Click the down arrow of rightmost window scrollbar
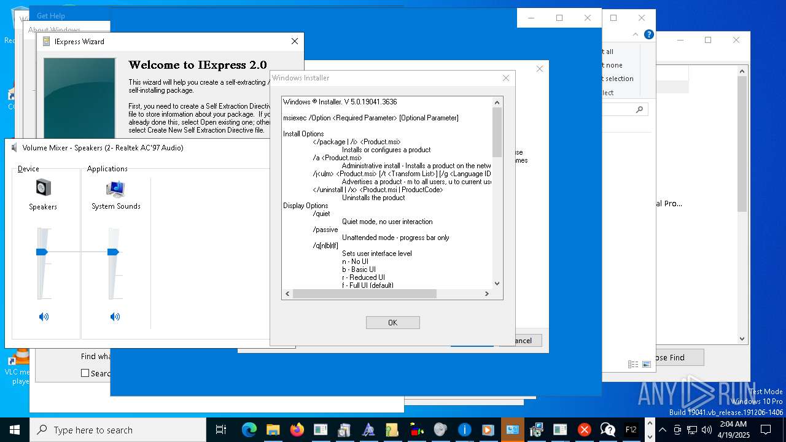Viewport: 786px width, 442px height. [x=742, y=338]
